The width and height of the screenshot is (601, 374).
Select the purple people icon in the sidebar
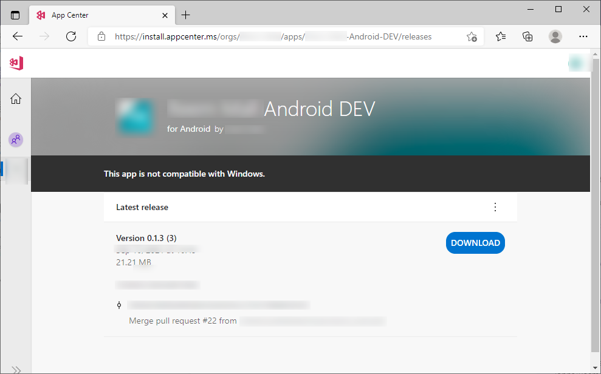coord(16,140)
